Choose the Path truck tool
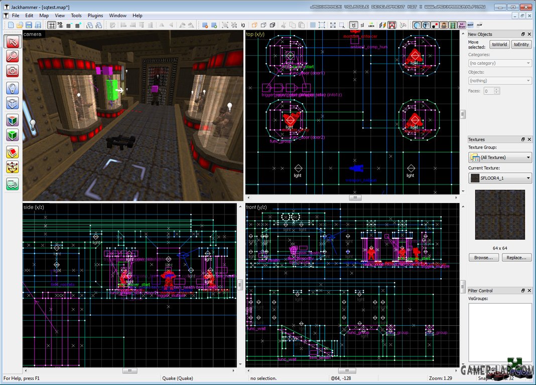Image resolution: width=536 pixels, height=385 pixels. tap(13, 184)
